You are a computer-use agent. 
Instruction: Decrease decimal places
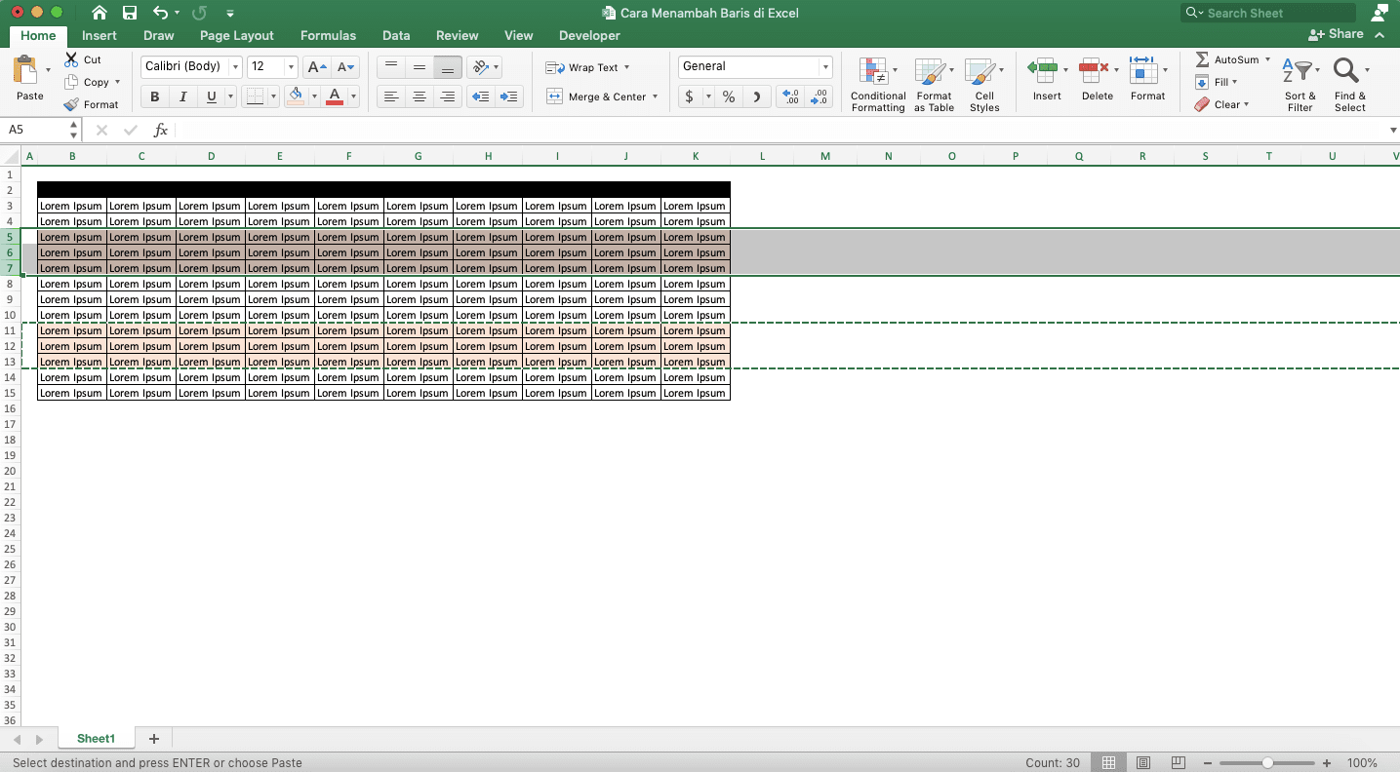coord(820,96)
